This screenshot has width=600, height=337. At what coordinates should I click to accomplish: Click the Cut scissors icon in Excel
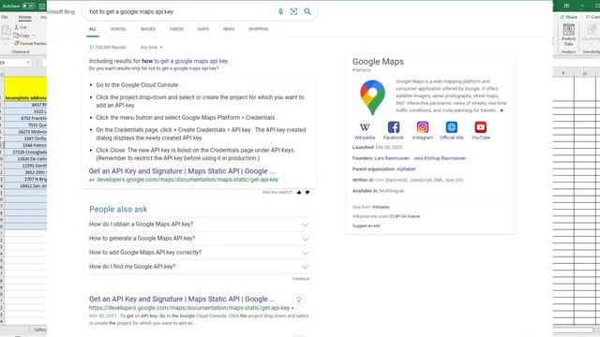pos(17,27)
